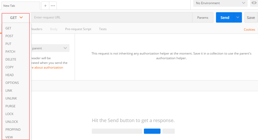Choose PUT request method
258x140 pixels.
pos(9,44)
